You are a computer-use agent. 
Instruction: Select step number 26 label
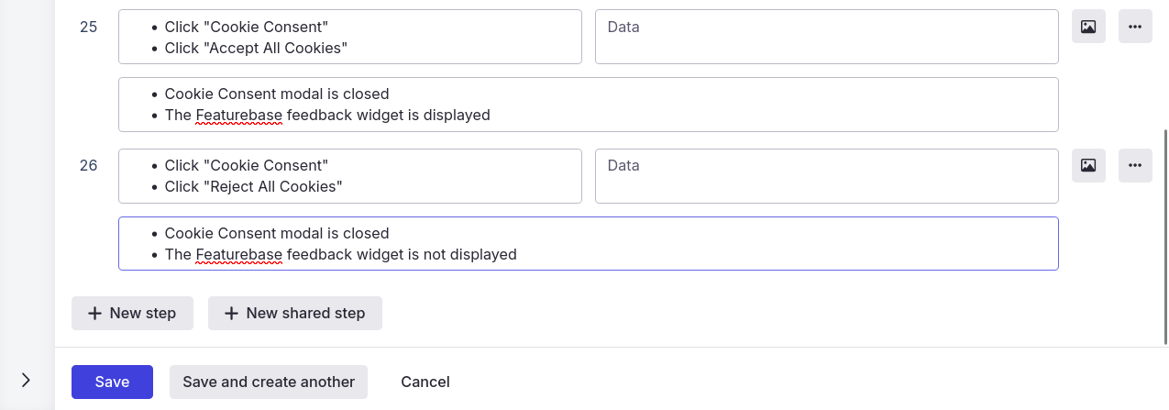tap(88, 165)
